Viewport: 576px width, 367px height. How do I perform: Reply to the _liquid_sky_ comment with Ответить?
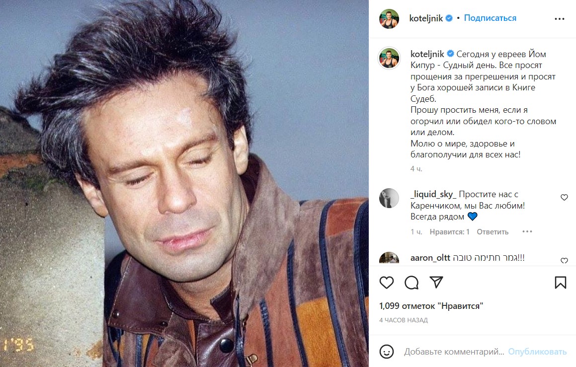493,232
